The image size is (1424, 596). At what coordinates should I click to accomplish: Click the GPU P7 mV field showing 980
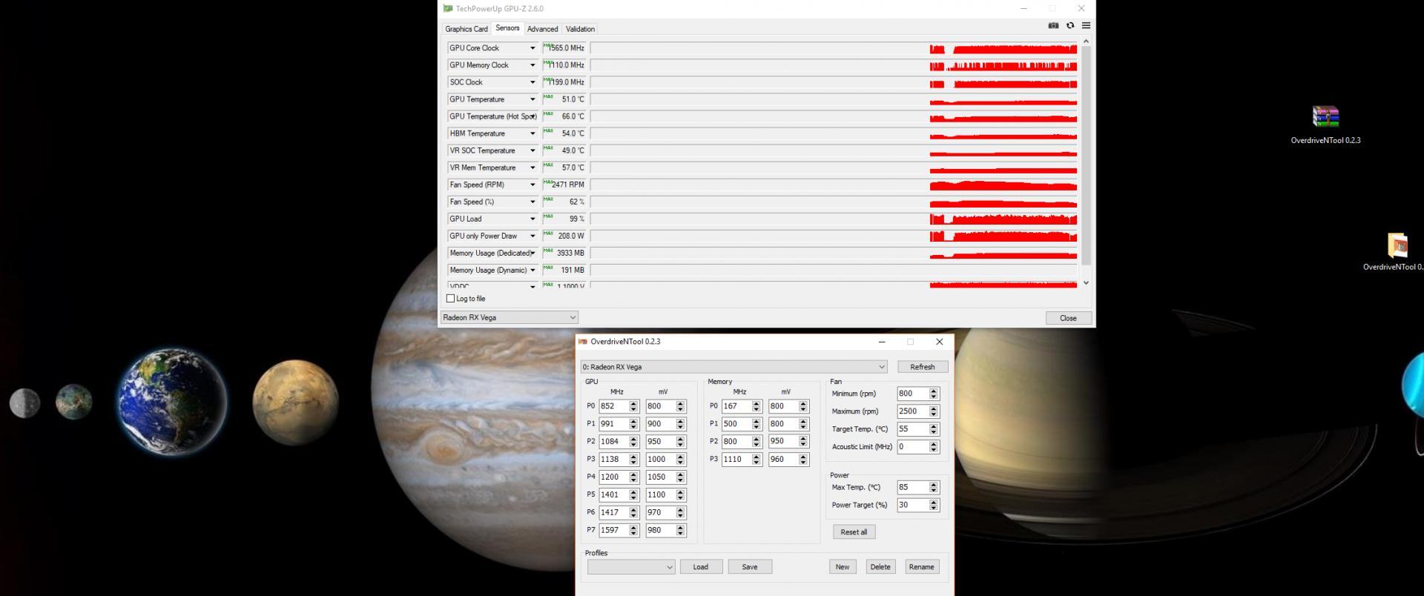pos(661,531)
